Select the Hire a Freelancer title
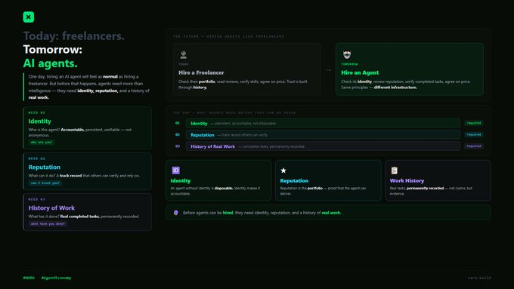 [201, 72]
